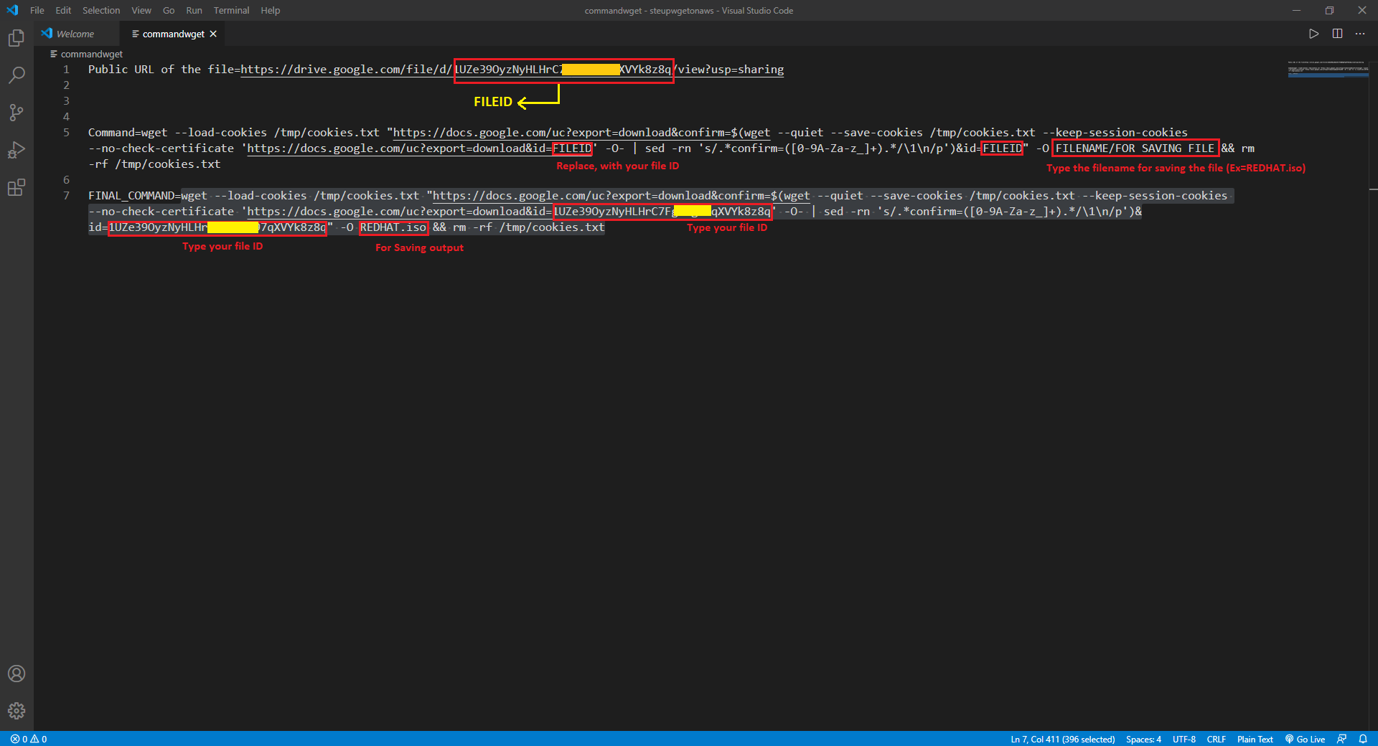Close the commandwget tab
Screen dimensions: 1378x746
pos(213,34)
